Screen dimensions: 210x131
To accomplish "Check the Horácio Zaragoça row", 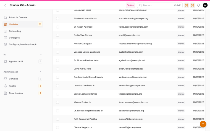I will pos(57,44).
